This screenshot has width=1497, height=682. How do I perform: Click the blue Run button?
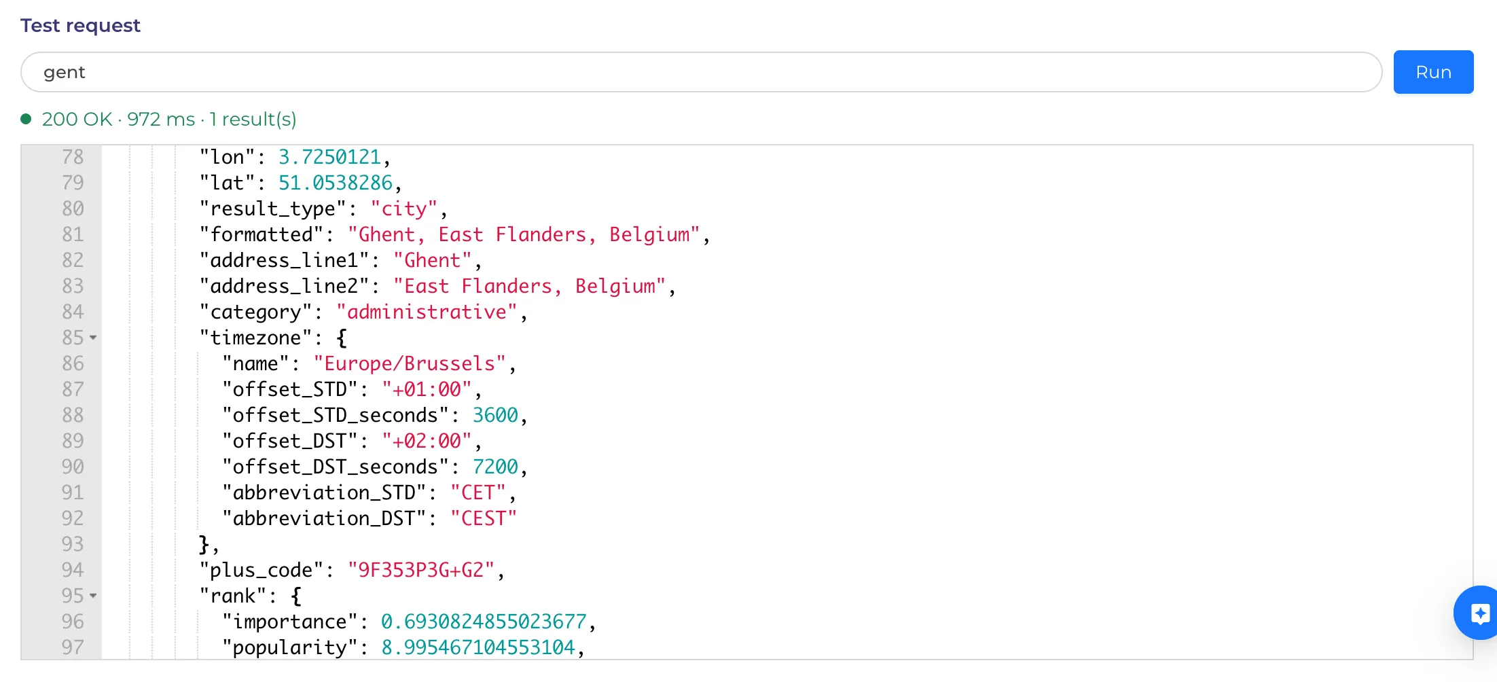pyautogui.click(x=1433, y=72)
